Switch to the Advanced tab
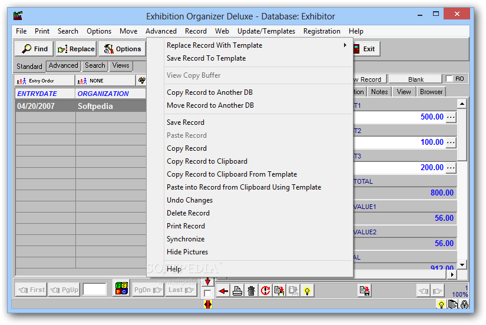The height and width of the screenshot is (325, 486). [63, 65]
